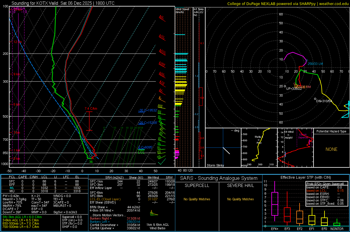350x232 pixels.
Task: Click the 'ConvT = 54F' value
Action: 40,202
